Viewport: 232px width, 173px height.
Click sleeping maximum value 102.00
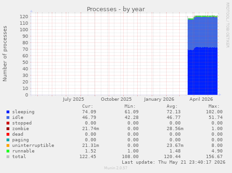(214, 112)
